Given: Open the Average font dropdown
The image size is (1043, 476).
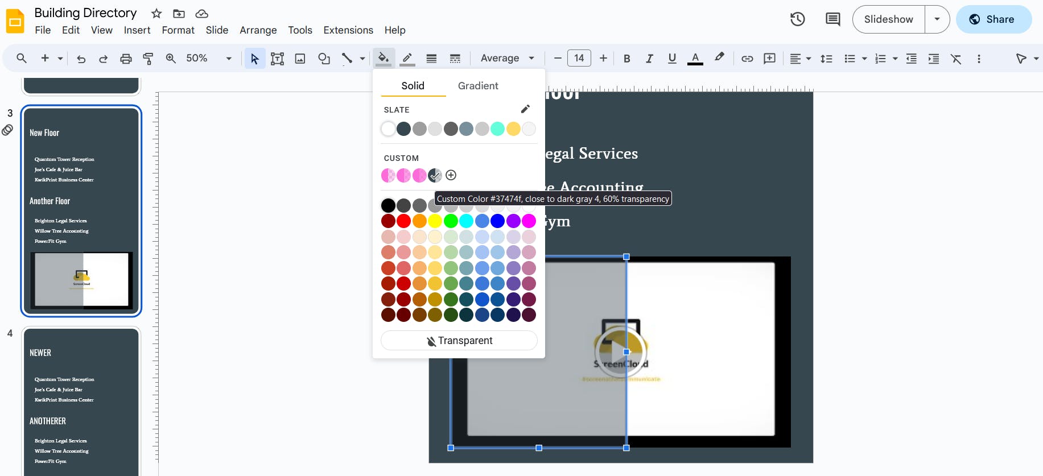Looking at the screenshot, I should point(507,58).
